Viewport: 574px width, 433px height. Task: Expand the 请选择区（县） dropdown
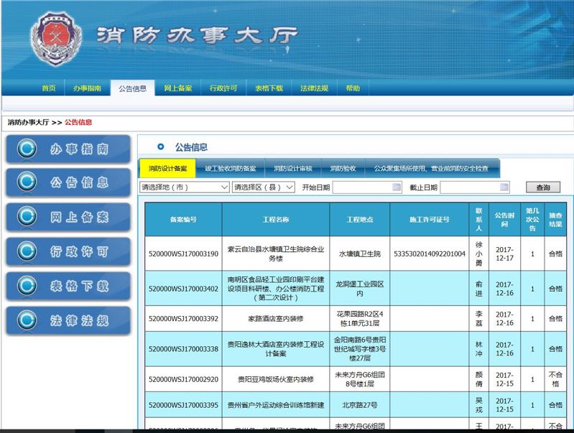point(263,187)
